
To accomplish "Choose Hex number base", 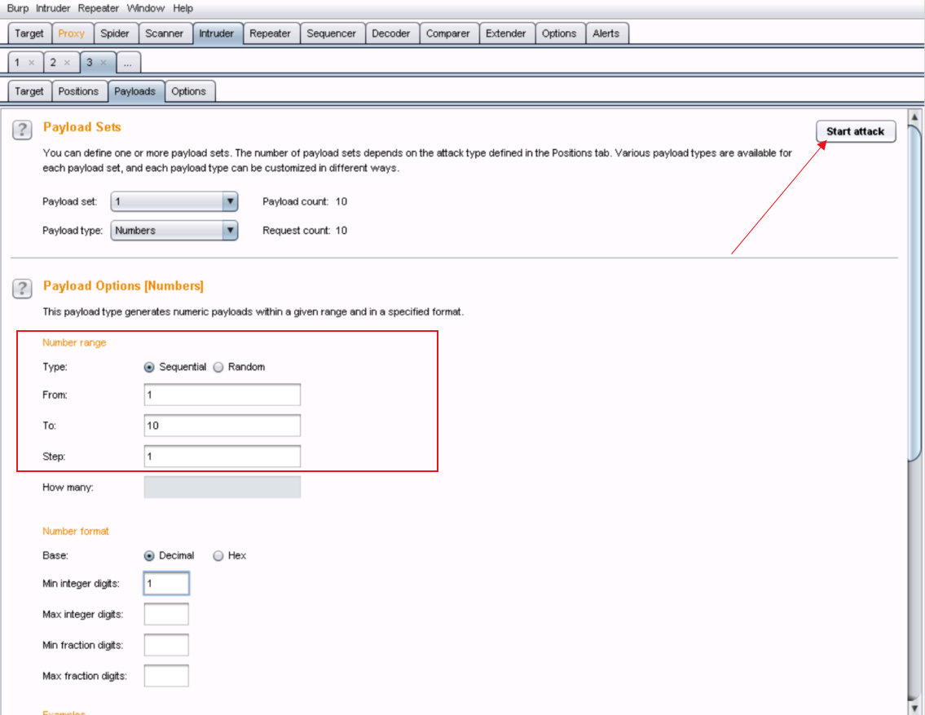I will click(x=218, y=556).
